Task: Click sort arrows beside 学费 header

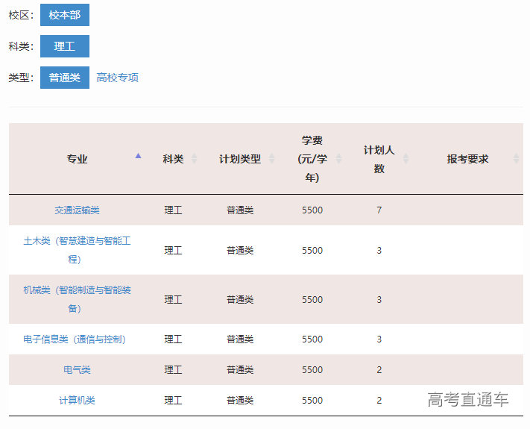Action: 339,159
